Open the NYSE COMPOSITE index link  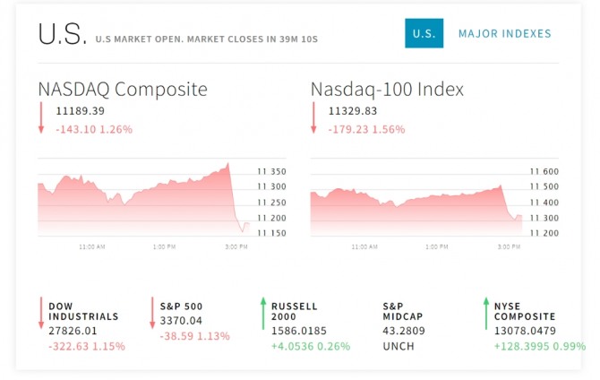tap(525, 311)
